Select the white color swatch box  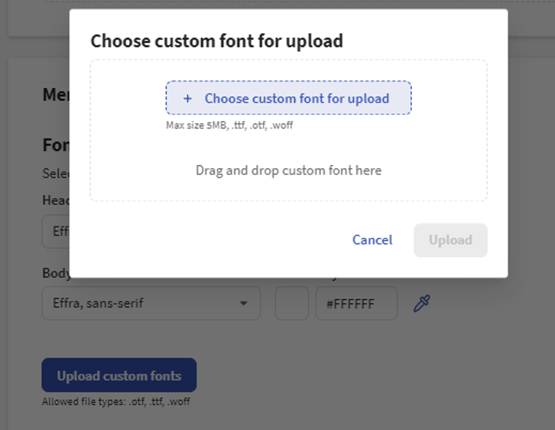point(291,304)
